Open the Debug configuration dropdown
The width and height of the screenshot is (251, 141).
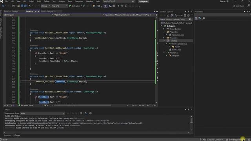pos(45,6)
